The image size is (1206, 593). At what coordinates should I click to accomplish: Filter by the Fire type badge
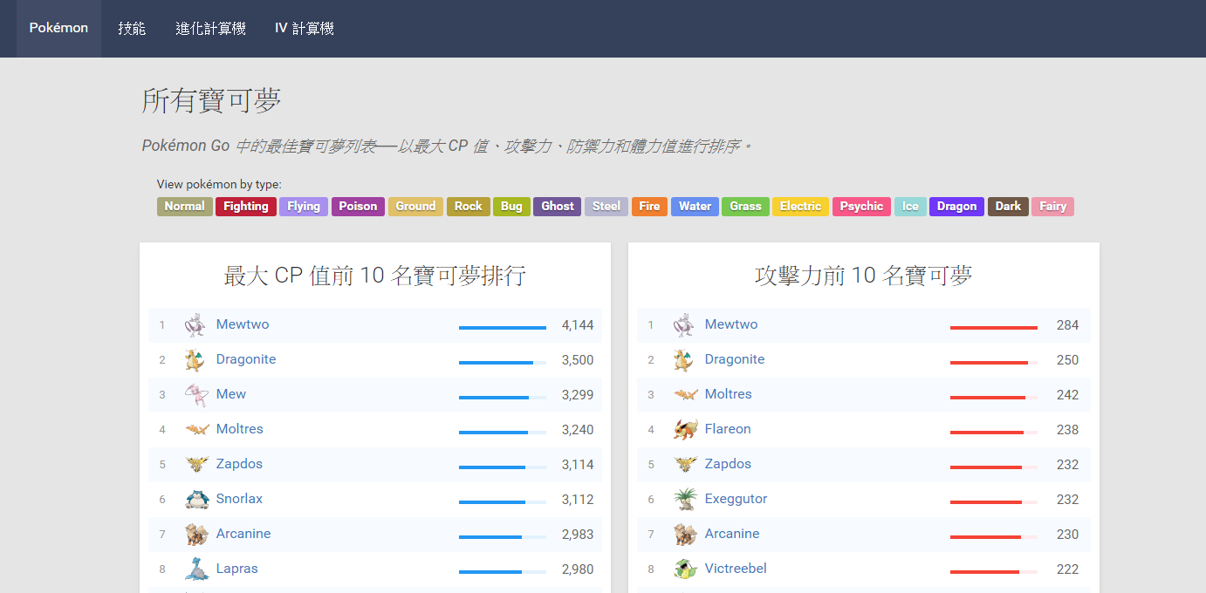[649, 207]
